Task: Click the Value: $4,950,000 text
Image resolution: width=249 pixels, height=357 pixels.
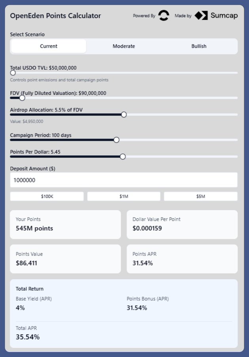Action: point(27,121)
